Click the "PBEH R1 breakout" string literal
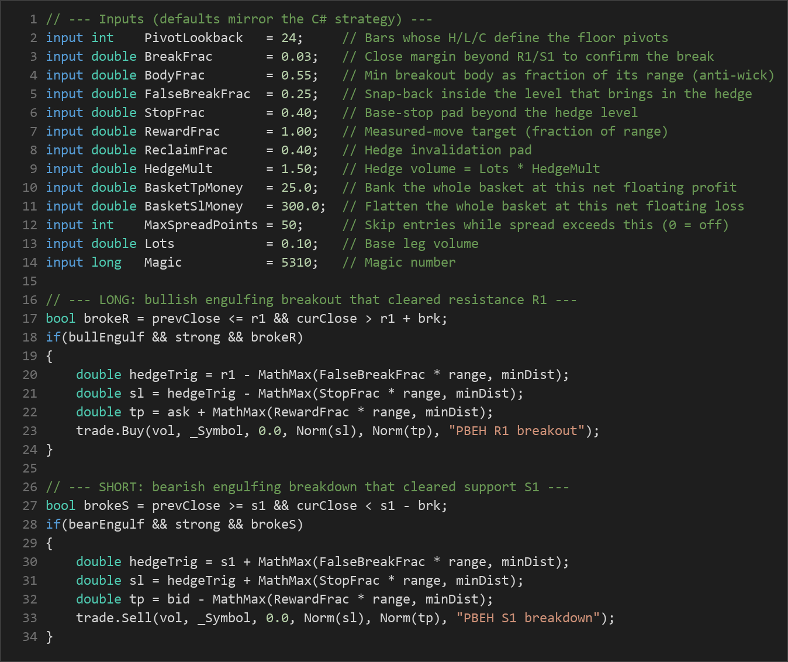 coord(517,431)
